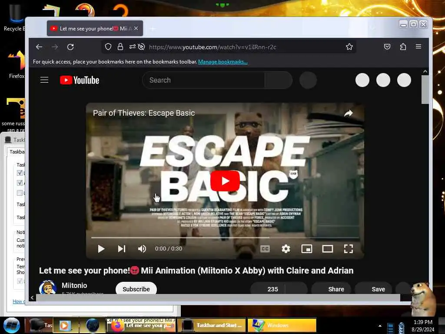
Task: Enter fullscreen using the fullscreen icon
Action: (x=349, y=249)
